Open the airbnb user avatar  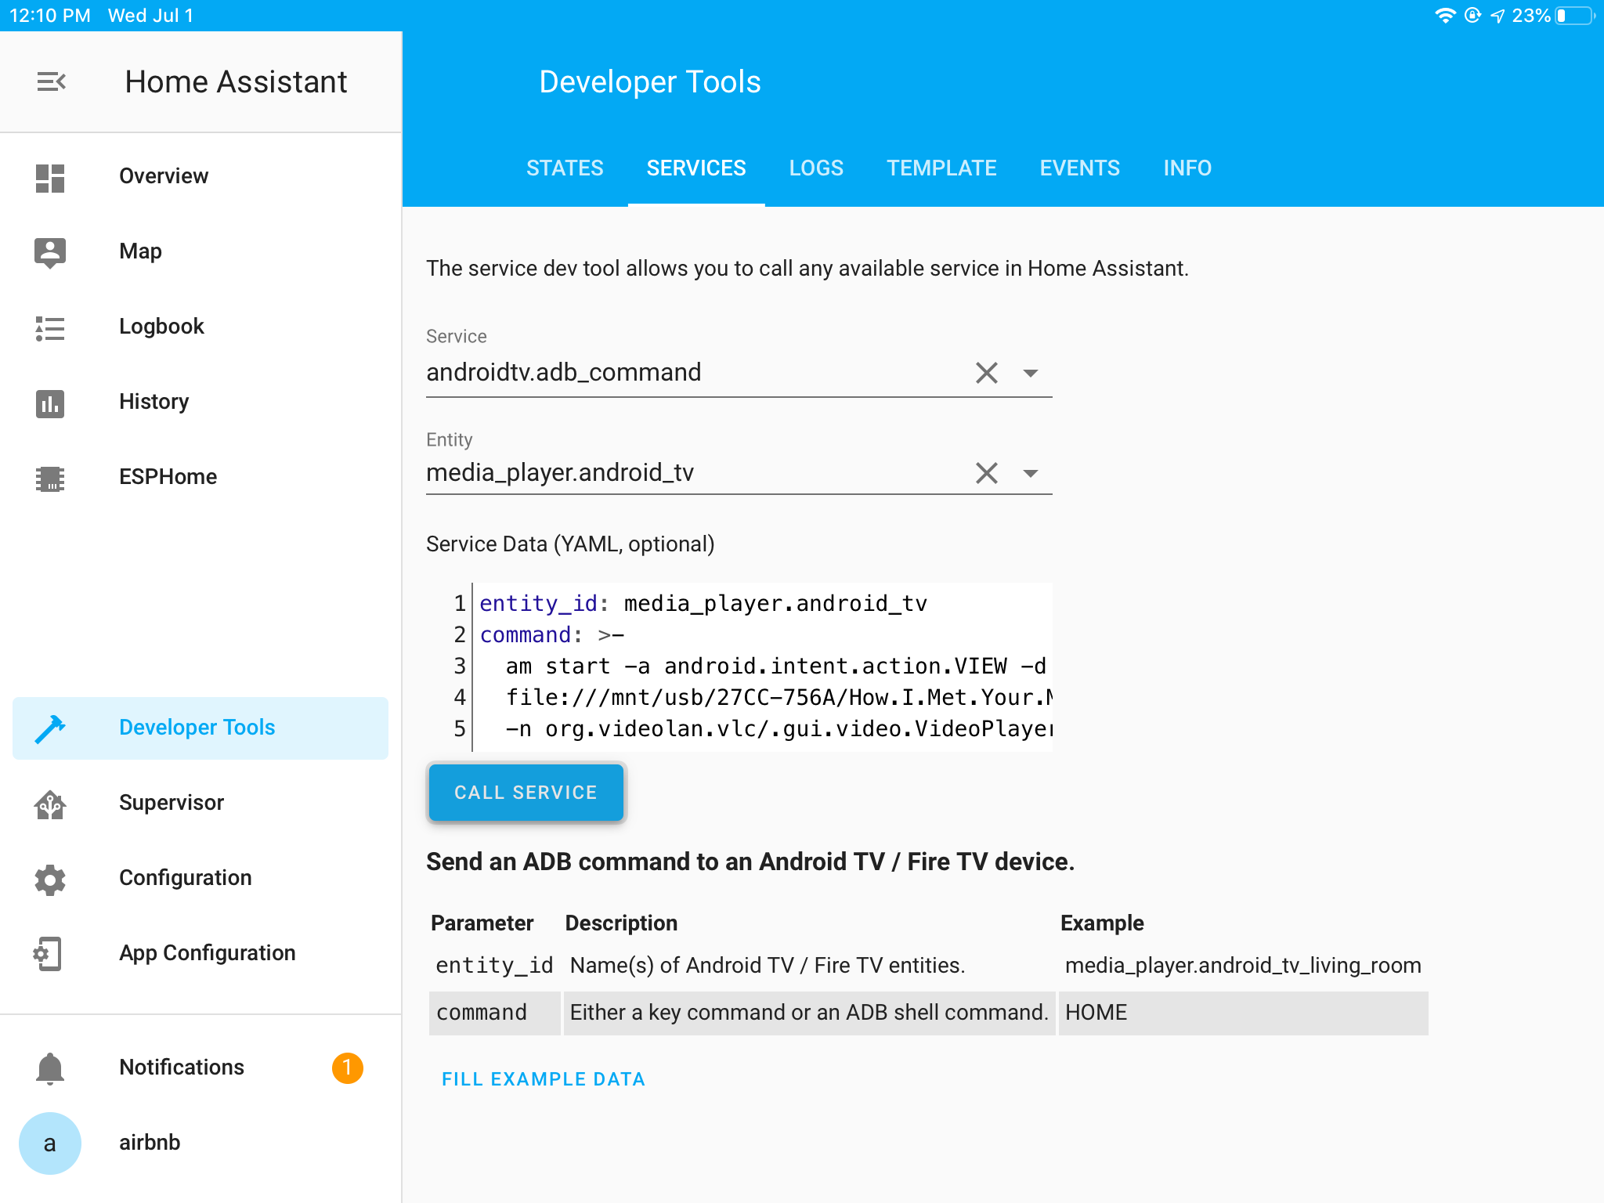pyautogui.click(x=50, y=1143)
